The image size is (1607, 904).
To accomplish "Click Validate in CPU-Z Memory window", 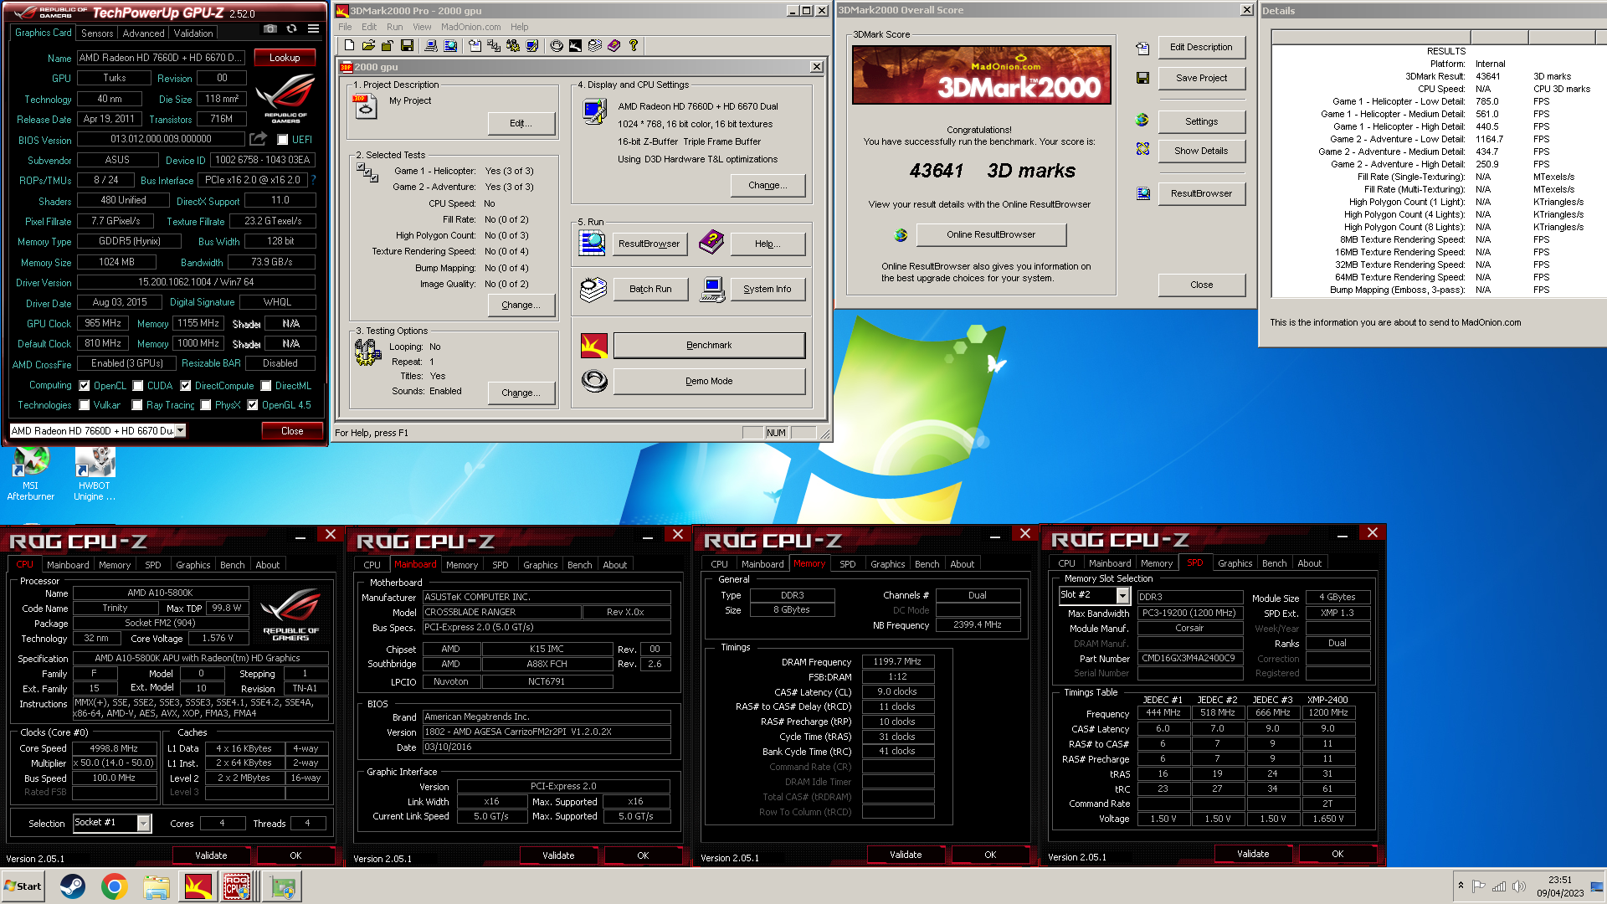I will [906, 855].
